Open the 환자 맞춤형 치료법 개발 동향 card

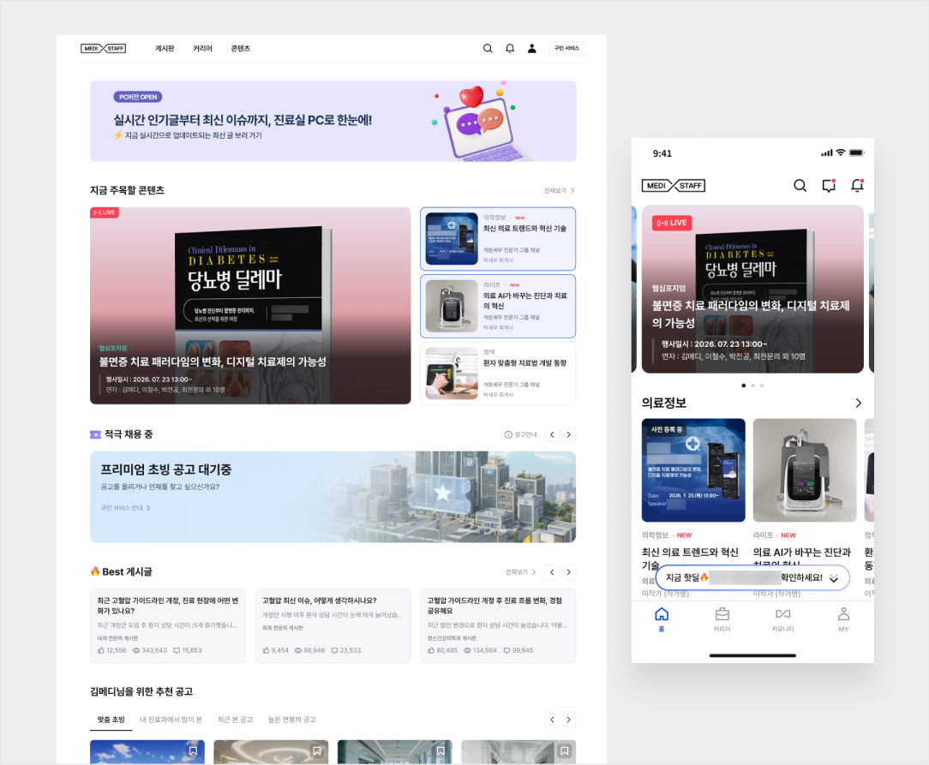[498, 374]
